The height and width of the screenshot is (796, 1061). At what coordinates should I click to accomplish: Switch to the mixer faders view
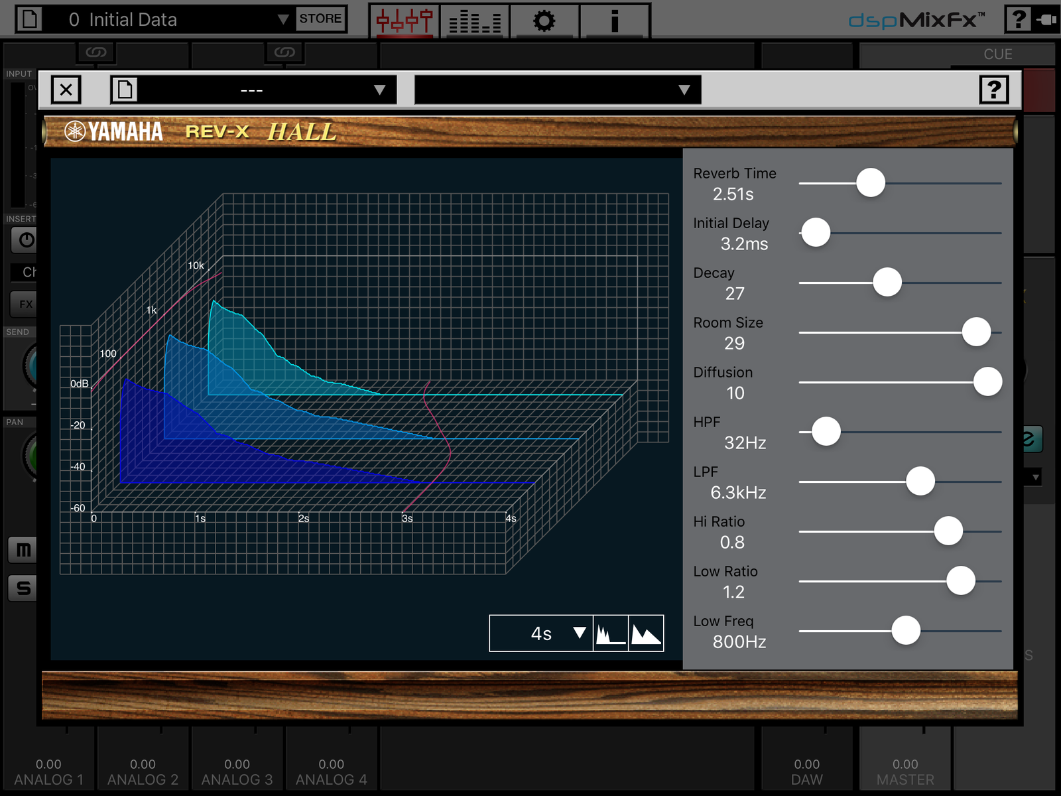coord(405,21)
